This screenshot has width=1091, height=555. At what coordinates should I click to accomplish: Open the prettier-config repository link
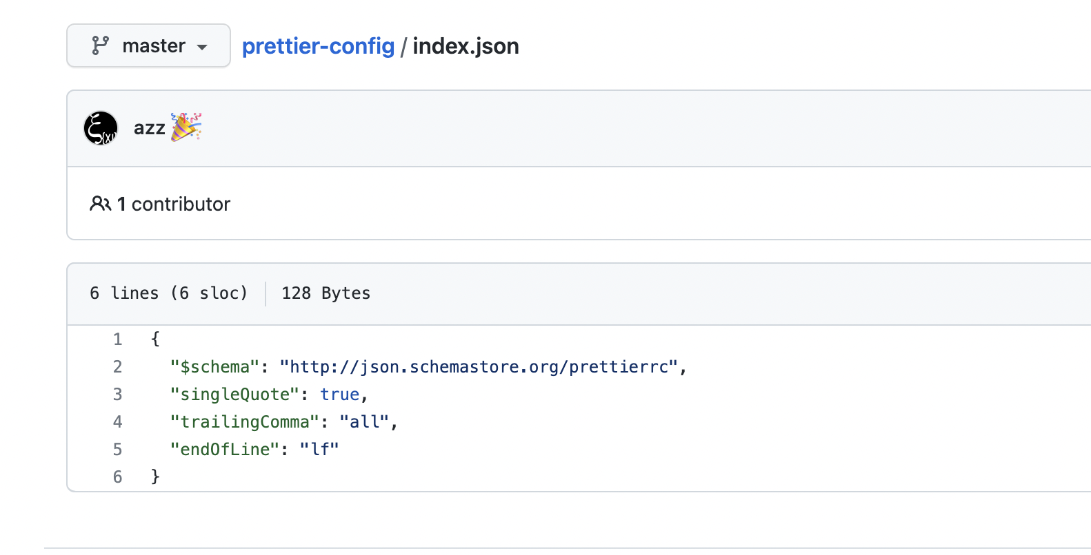(x=318, y=45)
